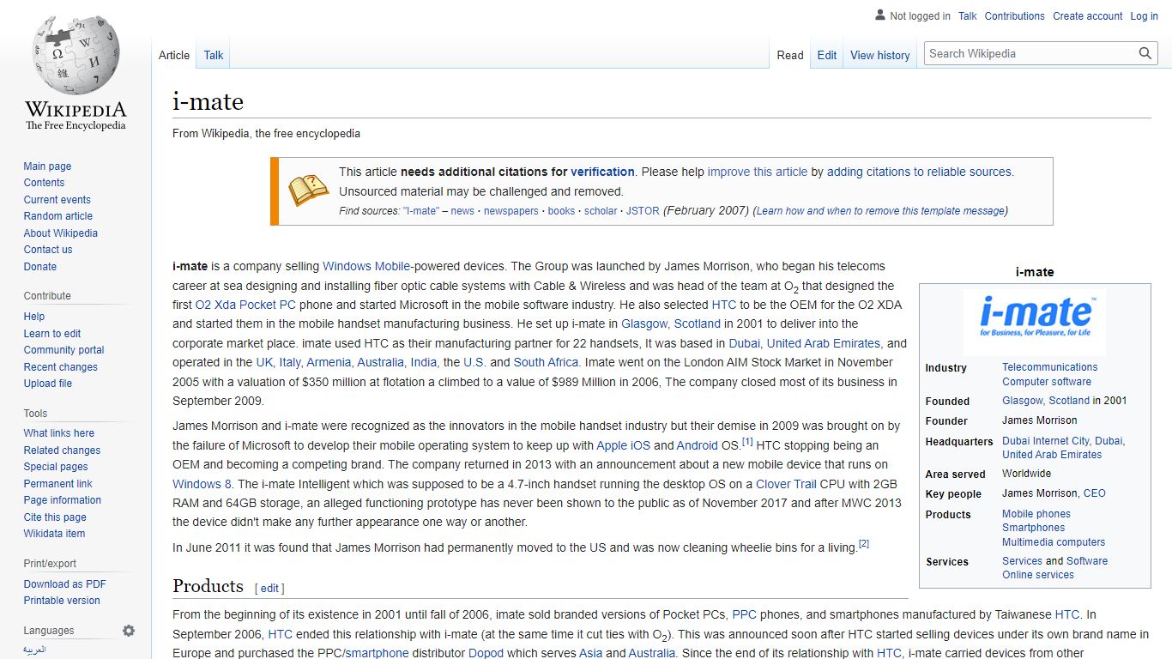Viewport: 1172px width, 659px height.
Task: Switch to the Talk tab
Action: point(214,55)
